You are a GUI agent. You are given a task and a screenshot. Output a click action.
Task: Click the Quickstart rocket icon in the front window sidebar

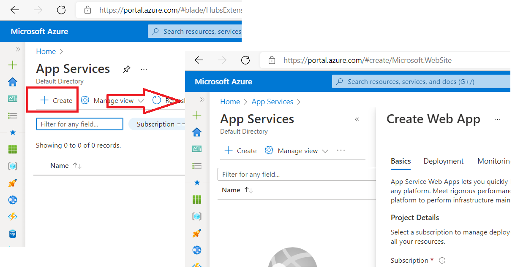click(x=197, y=233)
